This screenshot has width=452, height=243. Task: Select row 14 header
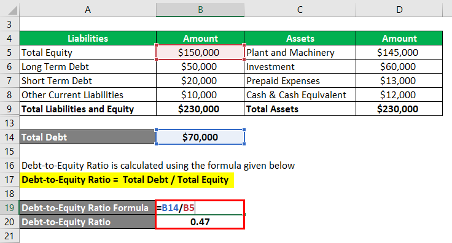[x=9, y=137]
